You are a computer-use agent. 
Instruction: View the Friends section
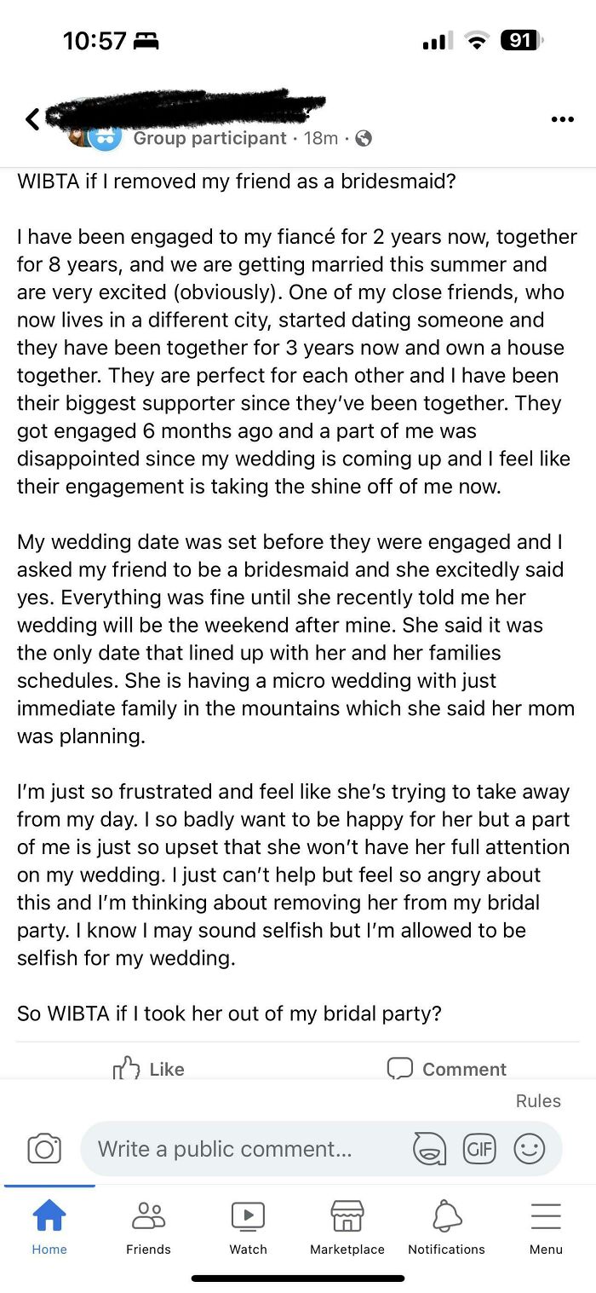pyautogui.click(x=148, y=1227)
